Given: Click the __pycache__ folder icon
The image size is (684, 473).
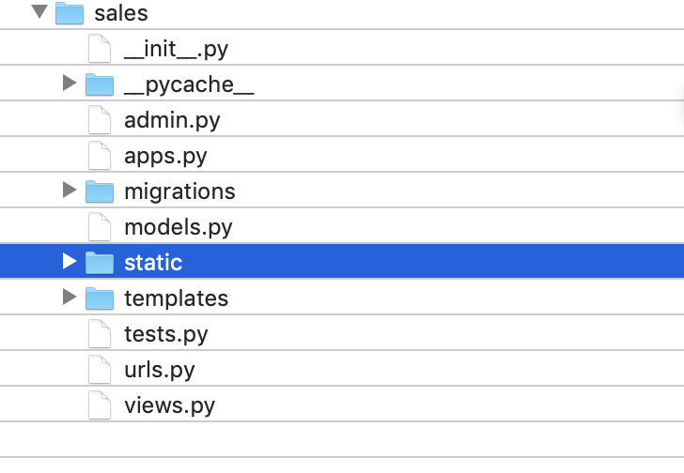Looking at the screenshot, I should tap(100, 84).
